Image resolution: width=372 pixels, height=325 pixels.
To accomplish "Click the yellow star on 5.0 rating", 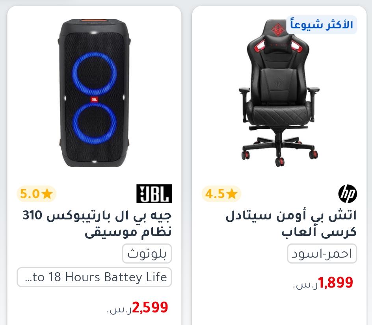I will [47, 193].
